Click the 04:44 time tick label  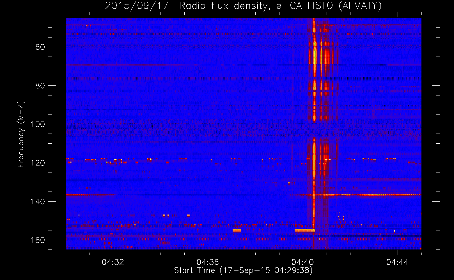tap(397, 262)
